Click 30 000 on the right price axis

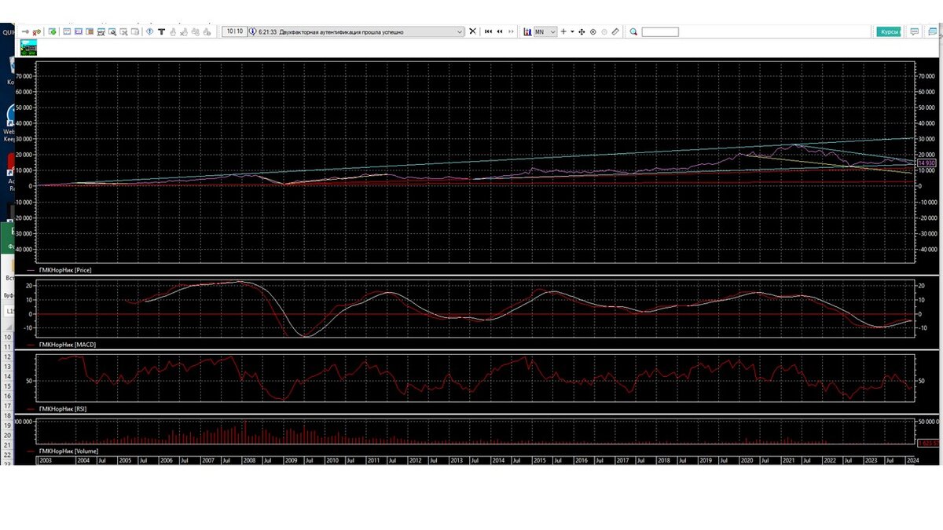click(927, 139)
